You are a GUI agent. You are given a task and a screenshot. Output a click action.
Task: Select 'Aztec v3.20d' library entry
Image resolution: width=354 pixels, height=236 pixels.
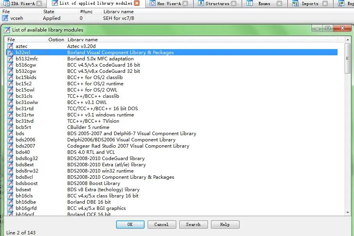coord(172,46)
